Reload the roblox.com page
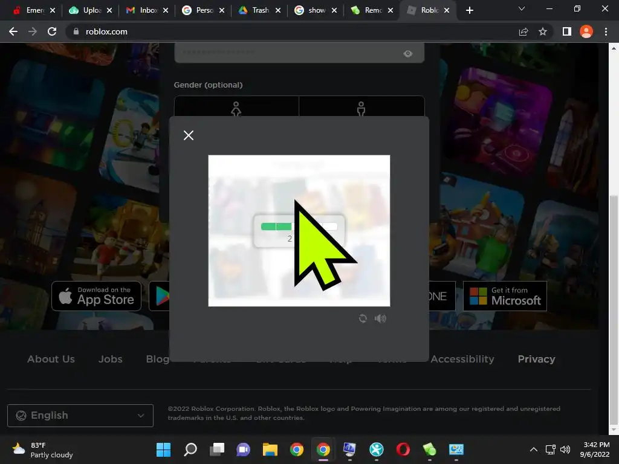 (x=52, y=31)
